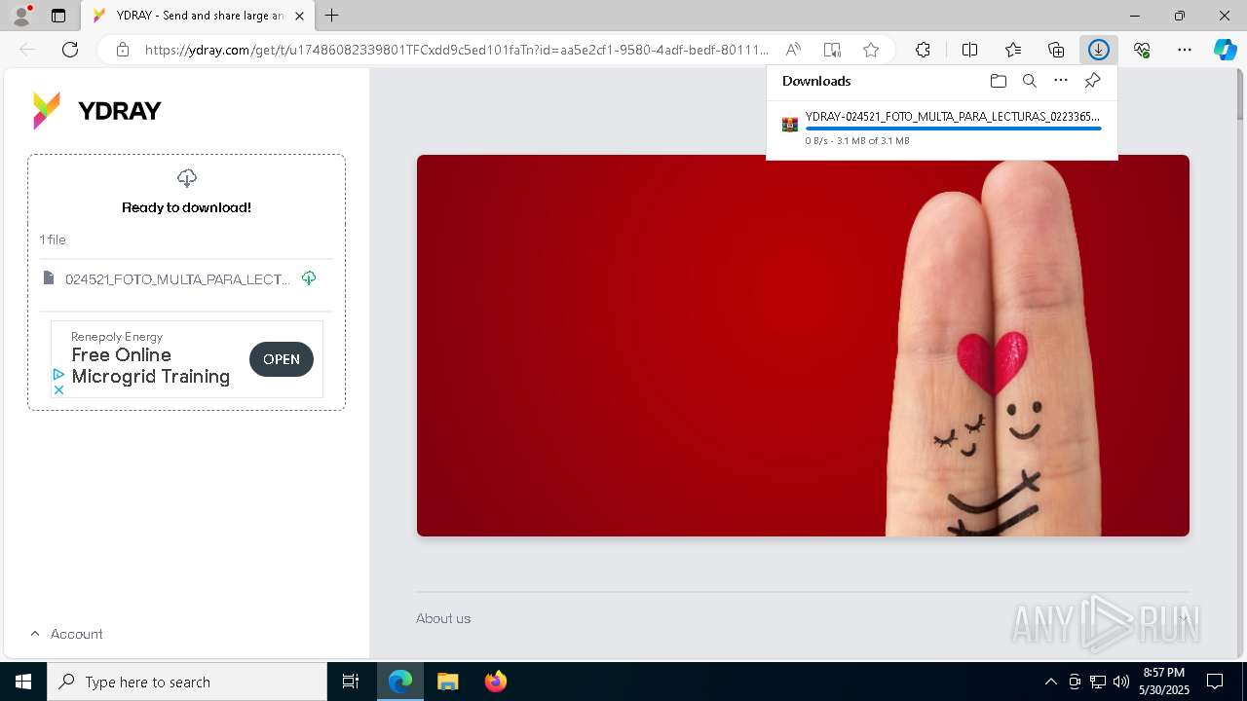Click the About us link
This screenshot has width=1247, height=701.
tap(443, 618)
